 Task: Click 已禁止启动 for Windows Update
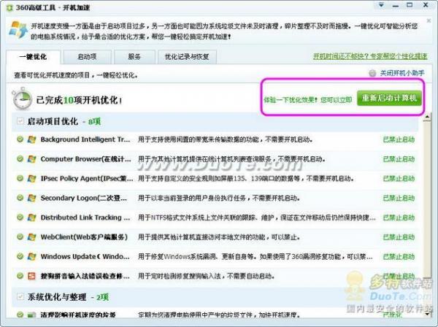tap(399, 256)
